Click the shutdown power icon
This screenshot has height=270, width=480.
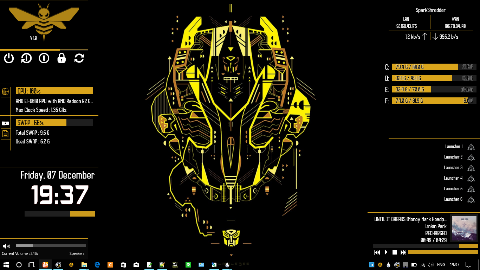click(x=9, y=58)
